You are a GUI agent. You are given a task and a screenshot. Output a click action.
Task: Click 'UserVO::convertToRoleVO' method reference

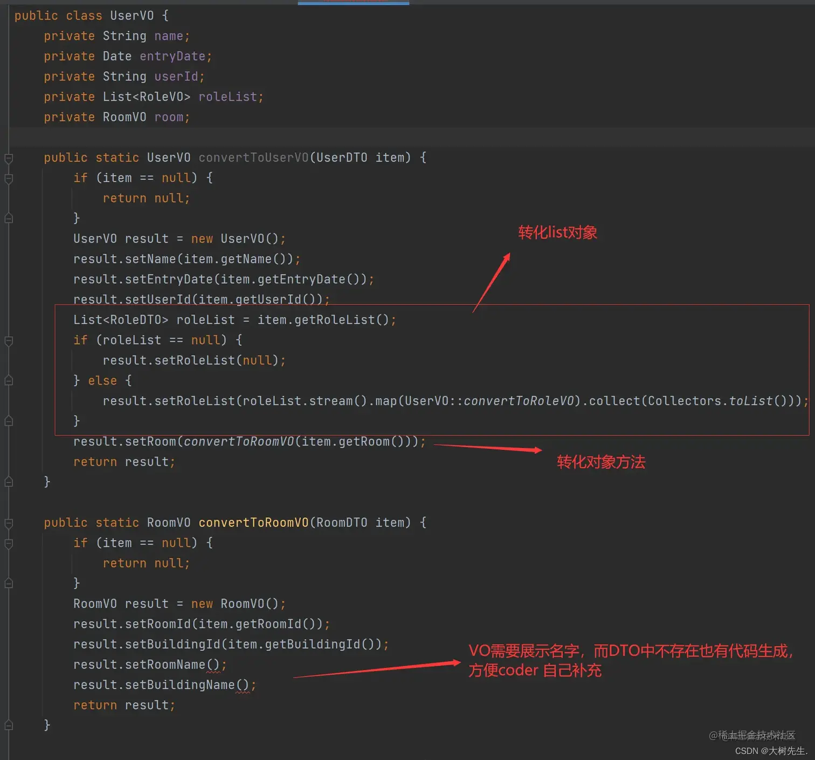tap(489, 401)
